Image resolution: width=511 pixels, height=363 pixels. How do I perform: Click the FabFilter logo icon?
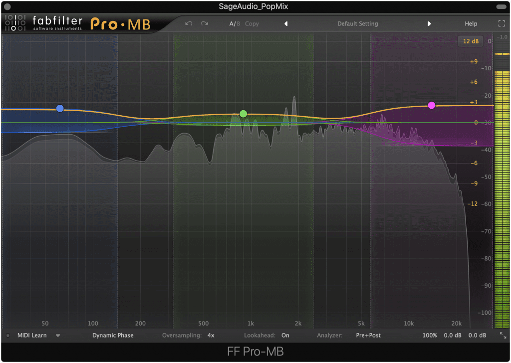pyautogui.click(x=15, y=23)
